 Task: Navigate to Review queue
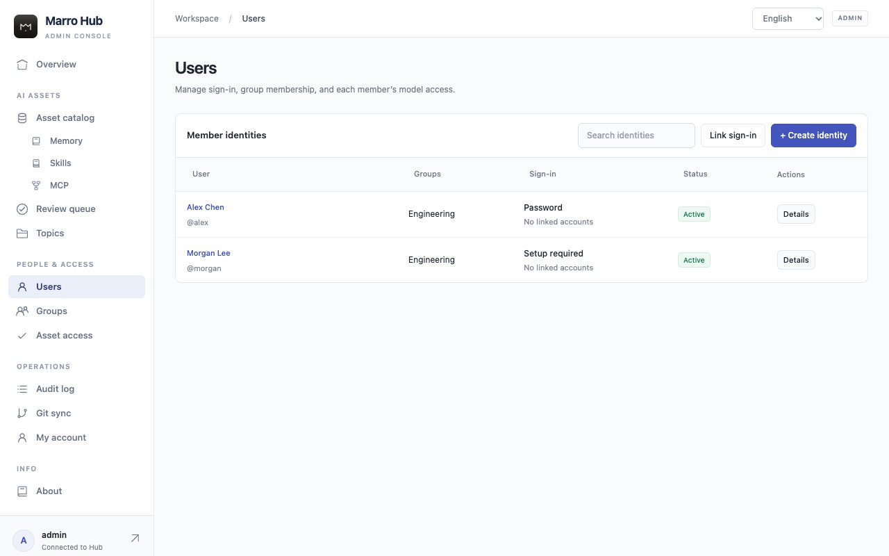(x=76, y=209)
